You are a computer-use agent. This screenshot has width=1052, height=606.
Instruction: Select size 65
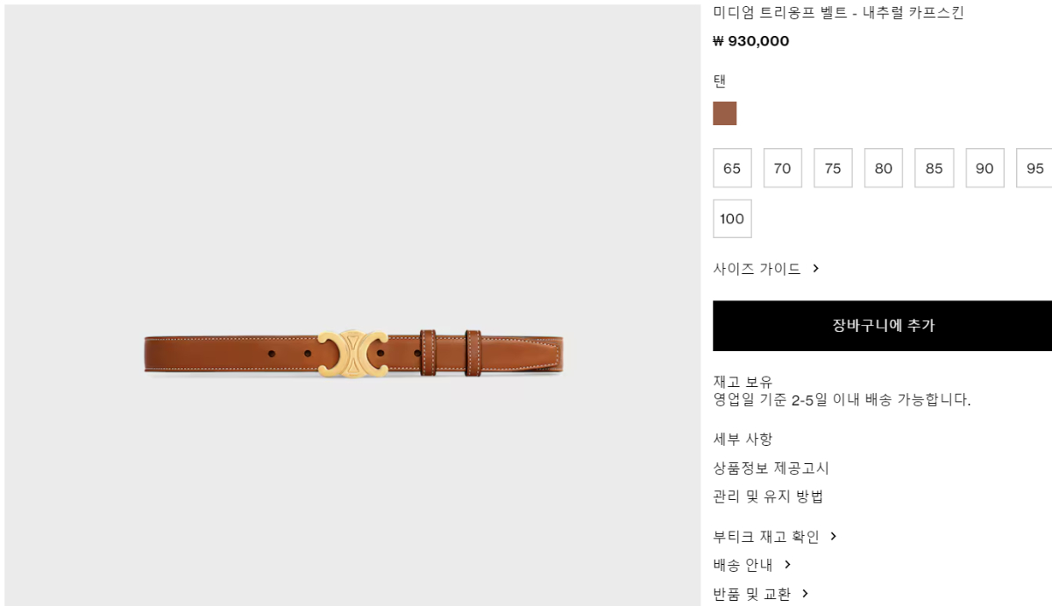coord(732,168)
